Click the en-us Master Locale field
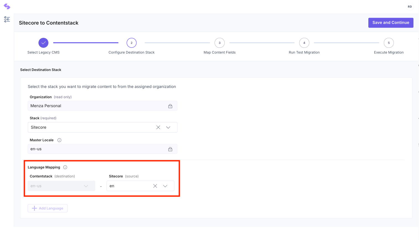The height and width of the screenshot is (240, 419). pyautogui.click(x=102, y=149)
